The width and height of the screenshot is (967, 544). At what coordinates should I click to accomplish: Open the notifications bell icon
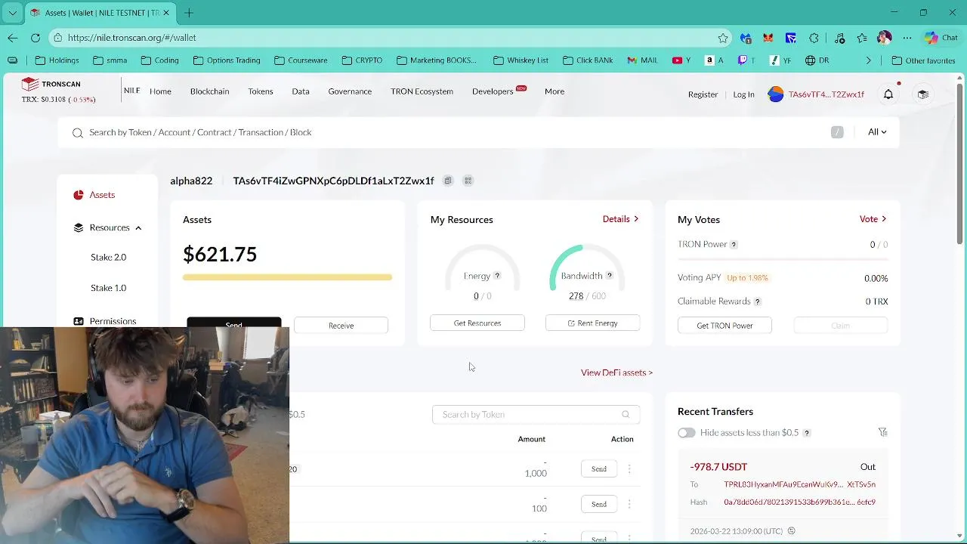pyautogui.click(x=888, y=94)
